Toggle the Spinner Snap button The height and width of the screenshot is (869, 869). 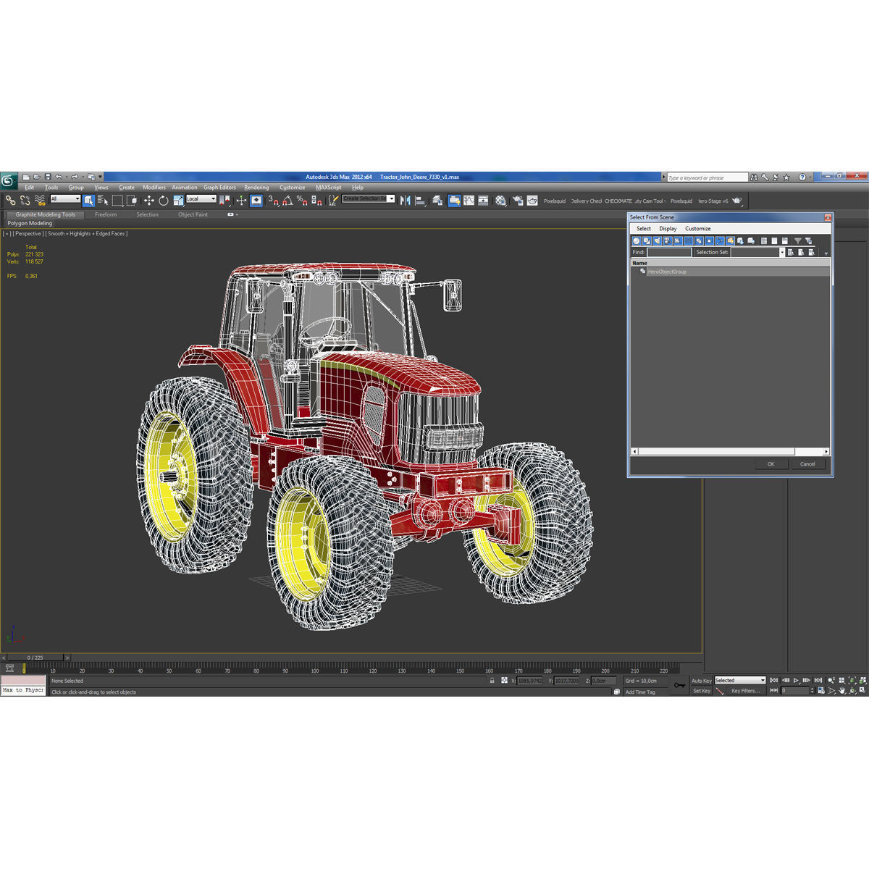(316, 201)
